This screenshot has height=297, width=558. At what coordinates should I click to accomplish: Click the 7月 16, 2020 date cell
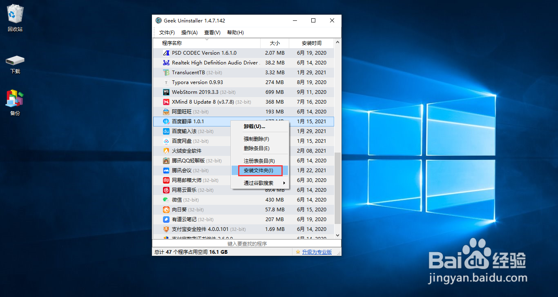click(x=311, y=102)
